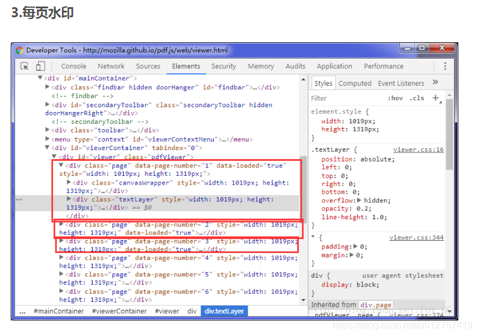Toggle the device toolbar icon
The height and width of the screenshot is (336, 478).
pos(40,66)
